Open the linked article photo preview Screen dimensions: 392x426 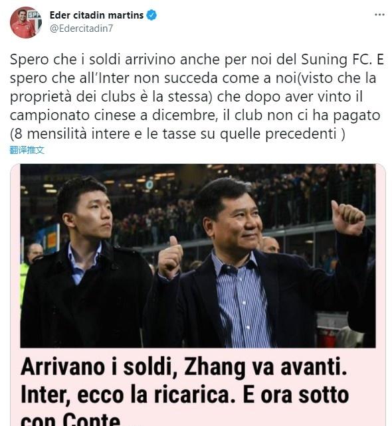point(198,255)
